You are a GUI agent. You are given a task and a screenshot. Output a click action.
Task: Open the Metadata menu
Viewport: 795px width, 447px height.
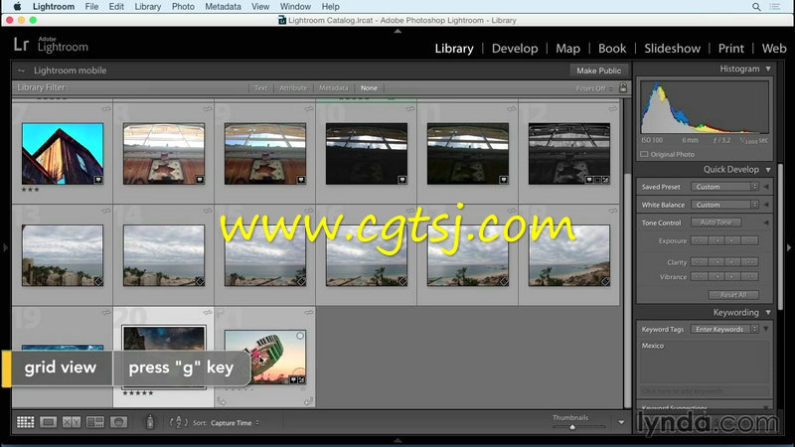tap(223, 7)
